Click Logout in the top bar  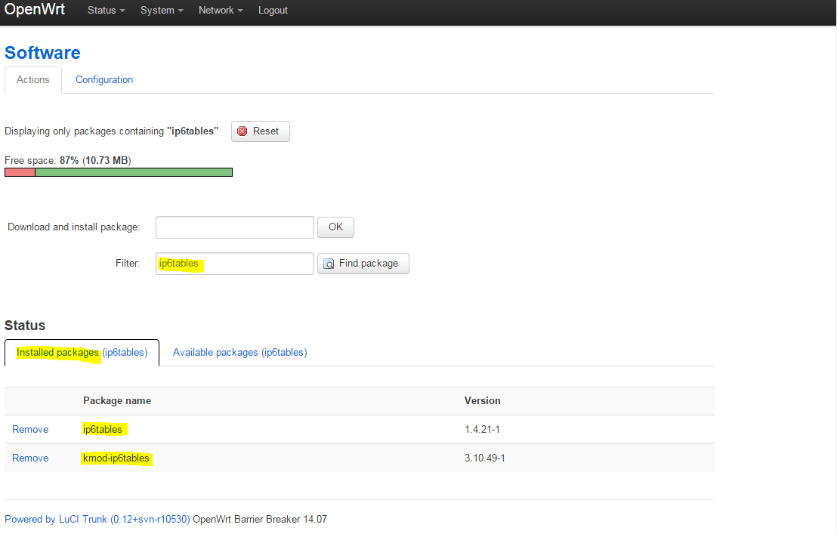[273, 11]
